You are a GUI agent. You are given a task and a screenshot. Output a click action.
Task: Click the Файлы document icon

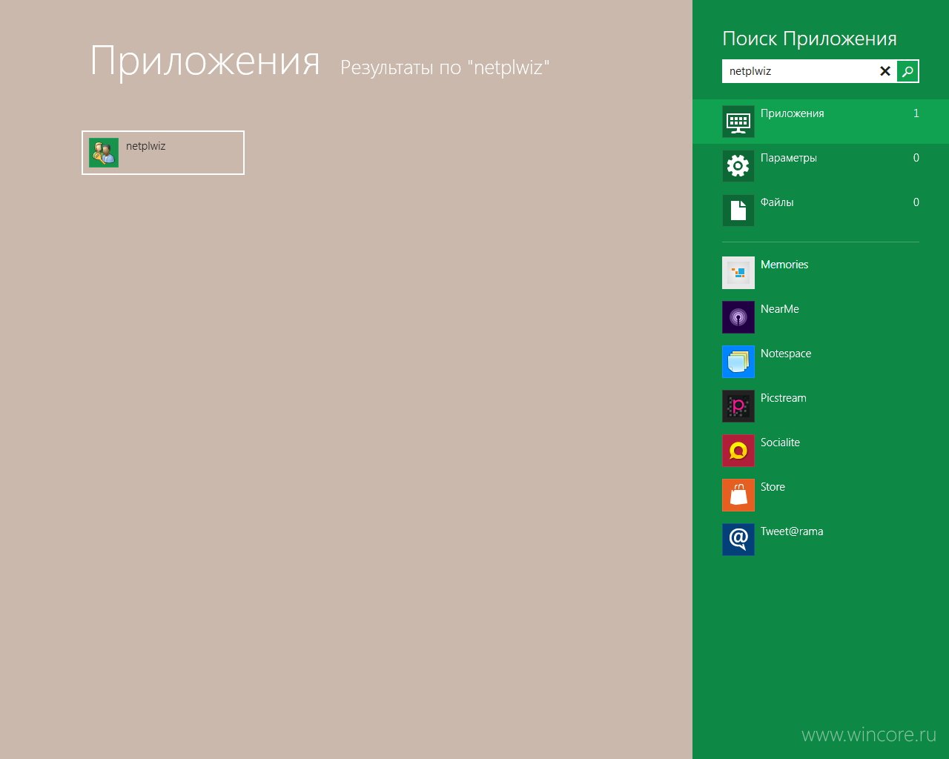pyautogui.click(x=738, y=211)
